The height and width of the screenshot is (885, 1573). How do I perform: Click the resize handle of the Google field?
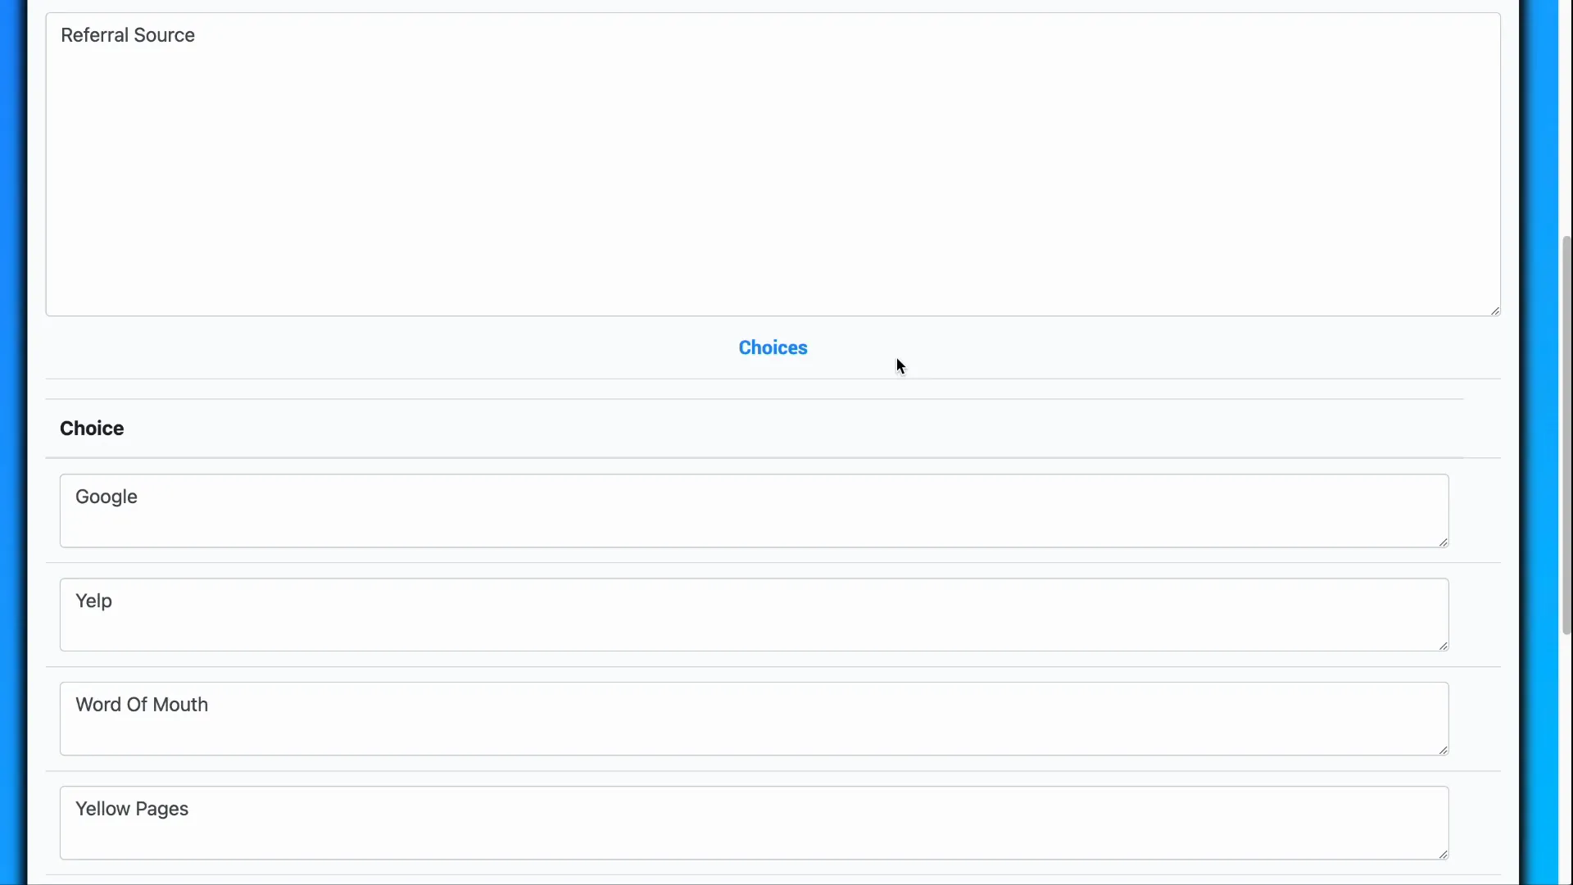(x=1443, y=541)
